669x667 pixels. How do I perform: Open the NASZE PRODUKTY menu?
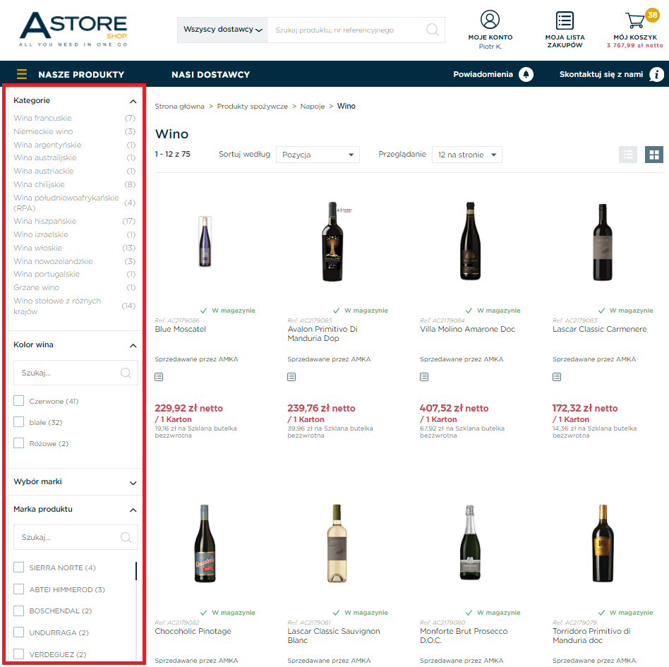coord(81,75)
